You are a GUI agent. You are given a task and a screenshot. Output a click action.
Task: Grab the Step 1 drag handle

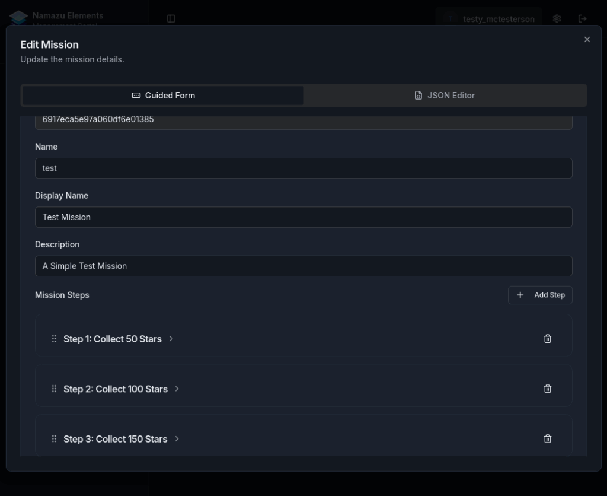[x=54, y=339]
